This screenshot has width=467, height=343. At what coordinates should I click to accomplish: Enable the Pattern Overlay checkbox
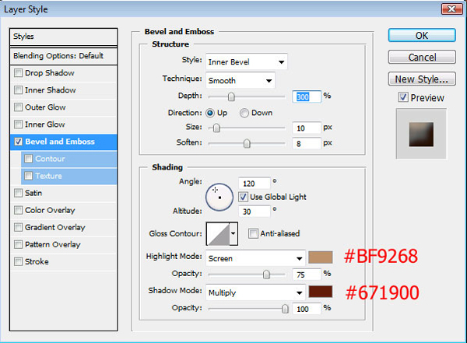[18, 244]
